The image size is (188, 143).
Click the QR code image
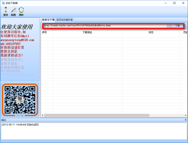[20, 100]
